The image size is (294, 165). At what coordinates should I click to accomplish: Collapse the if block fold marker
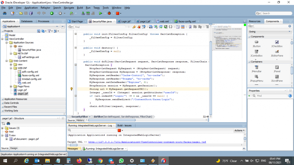[76, 96]
